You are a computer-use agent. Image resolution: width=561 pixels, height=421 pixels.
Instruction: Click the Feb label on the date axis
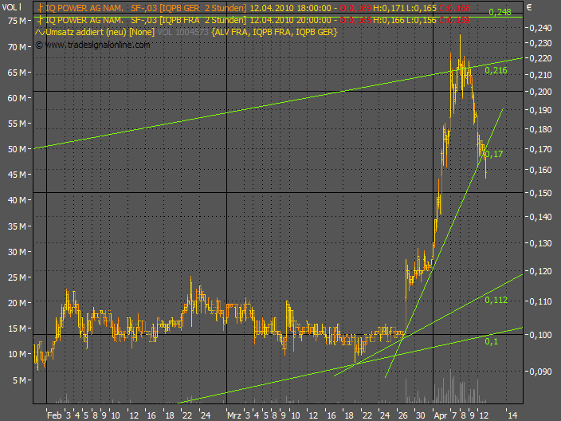(x=53, y=415)
